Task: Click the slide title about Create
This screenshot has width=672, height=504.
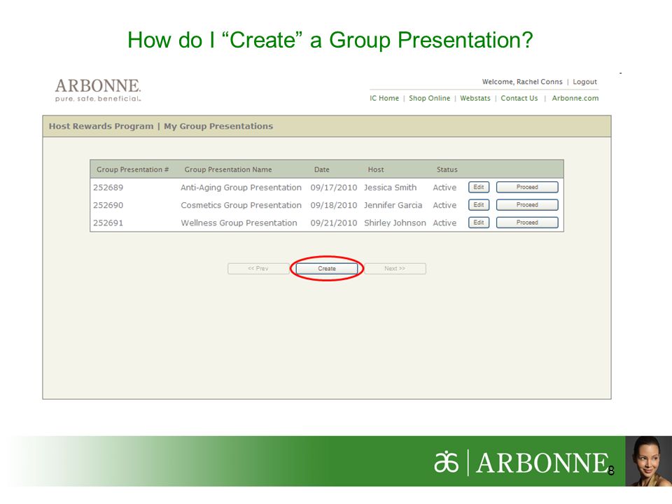Action: [x=330, y=41]
